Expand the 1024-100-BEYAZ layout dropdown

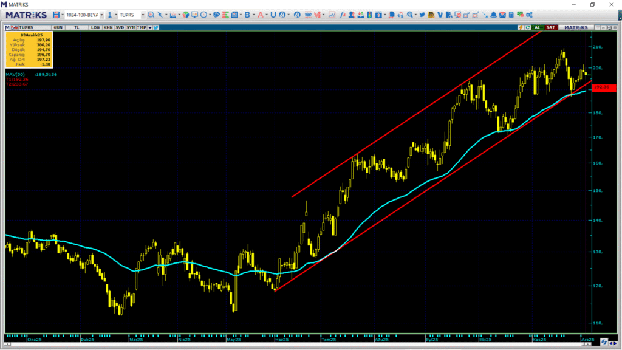pyautogui.click(x=101, y=15)
